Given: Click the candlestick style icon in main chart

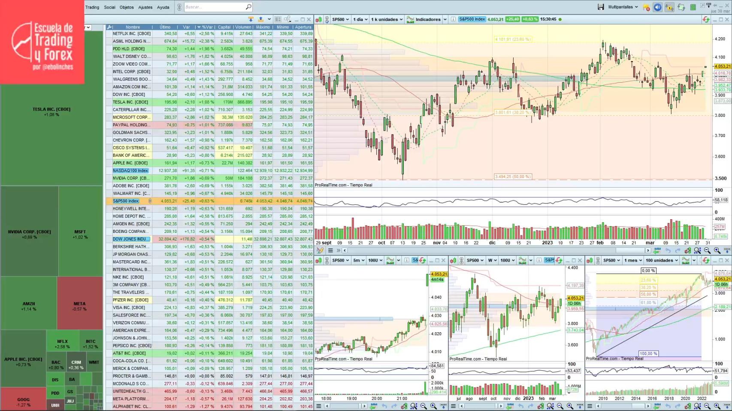Looking at the screenshot, I should click(x=319, y=19).
